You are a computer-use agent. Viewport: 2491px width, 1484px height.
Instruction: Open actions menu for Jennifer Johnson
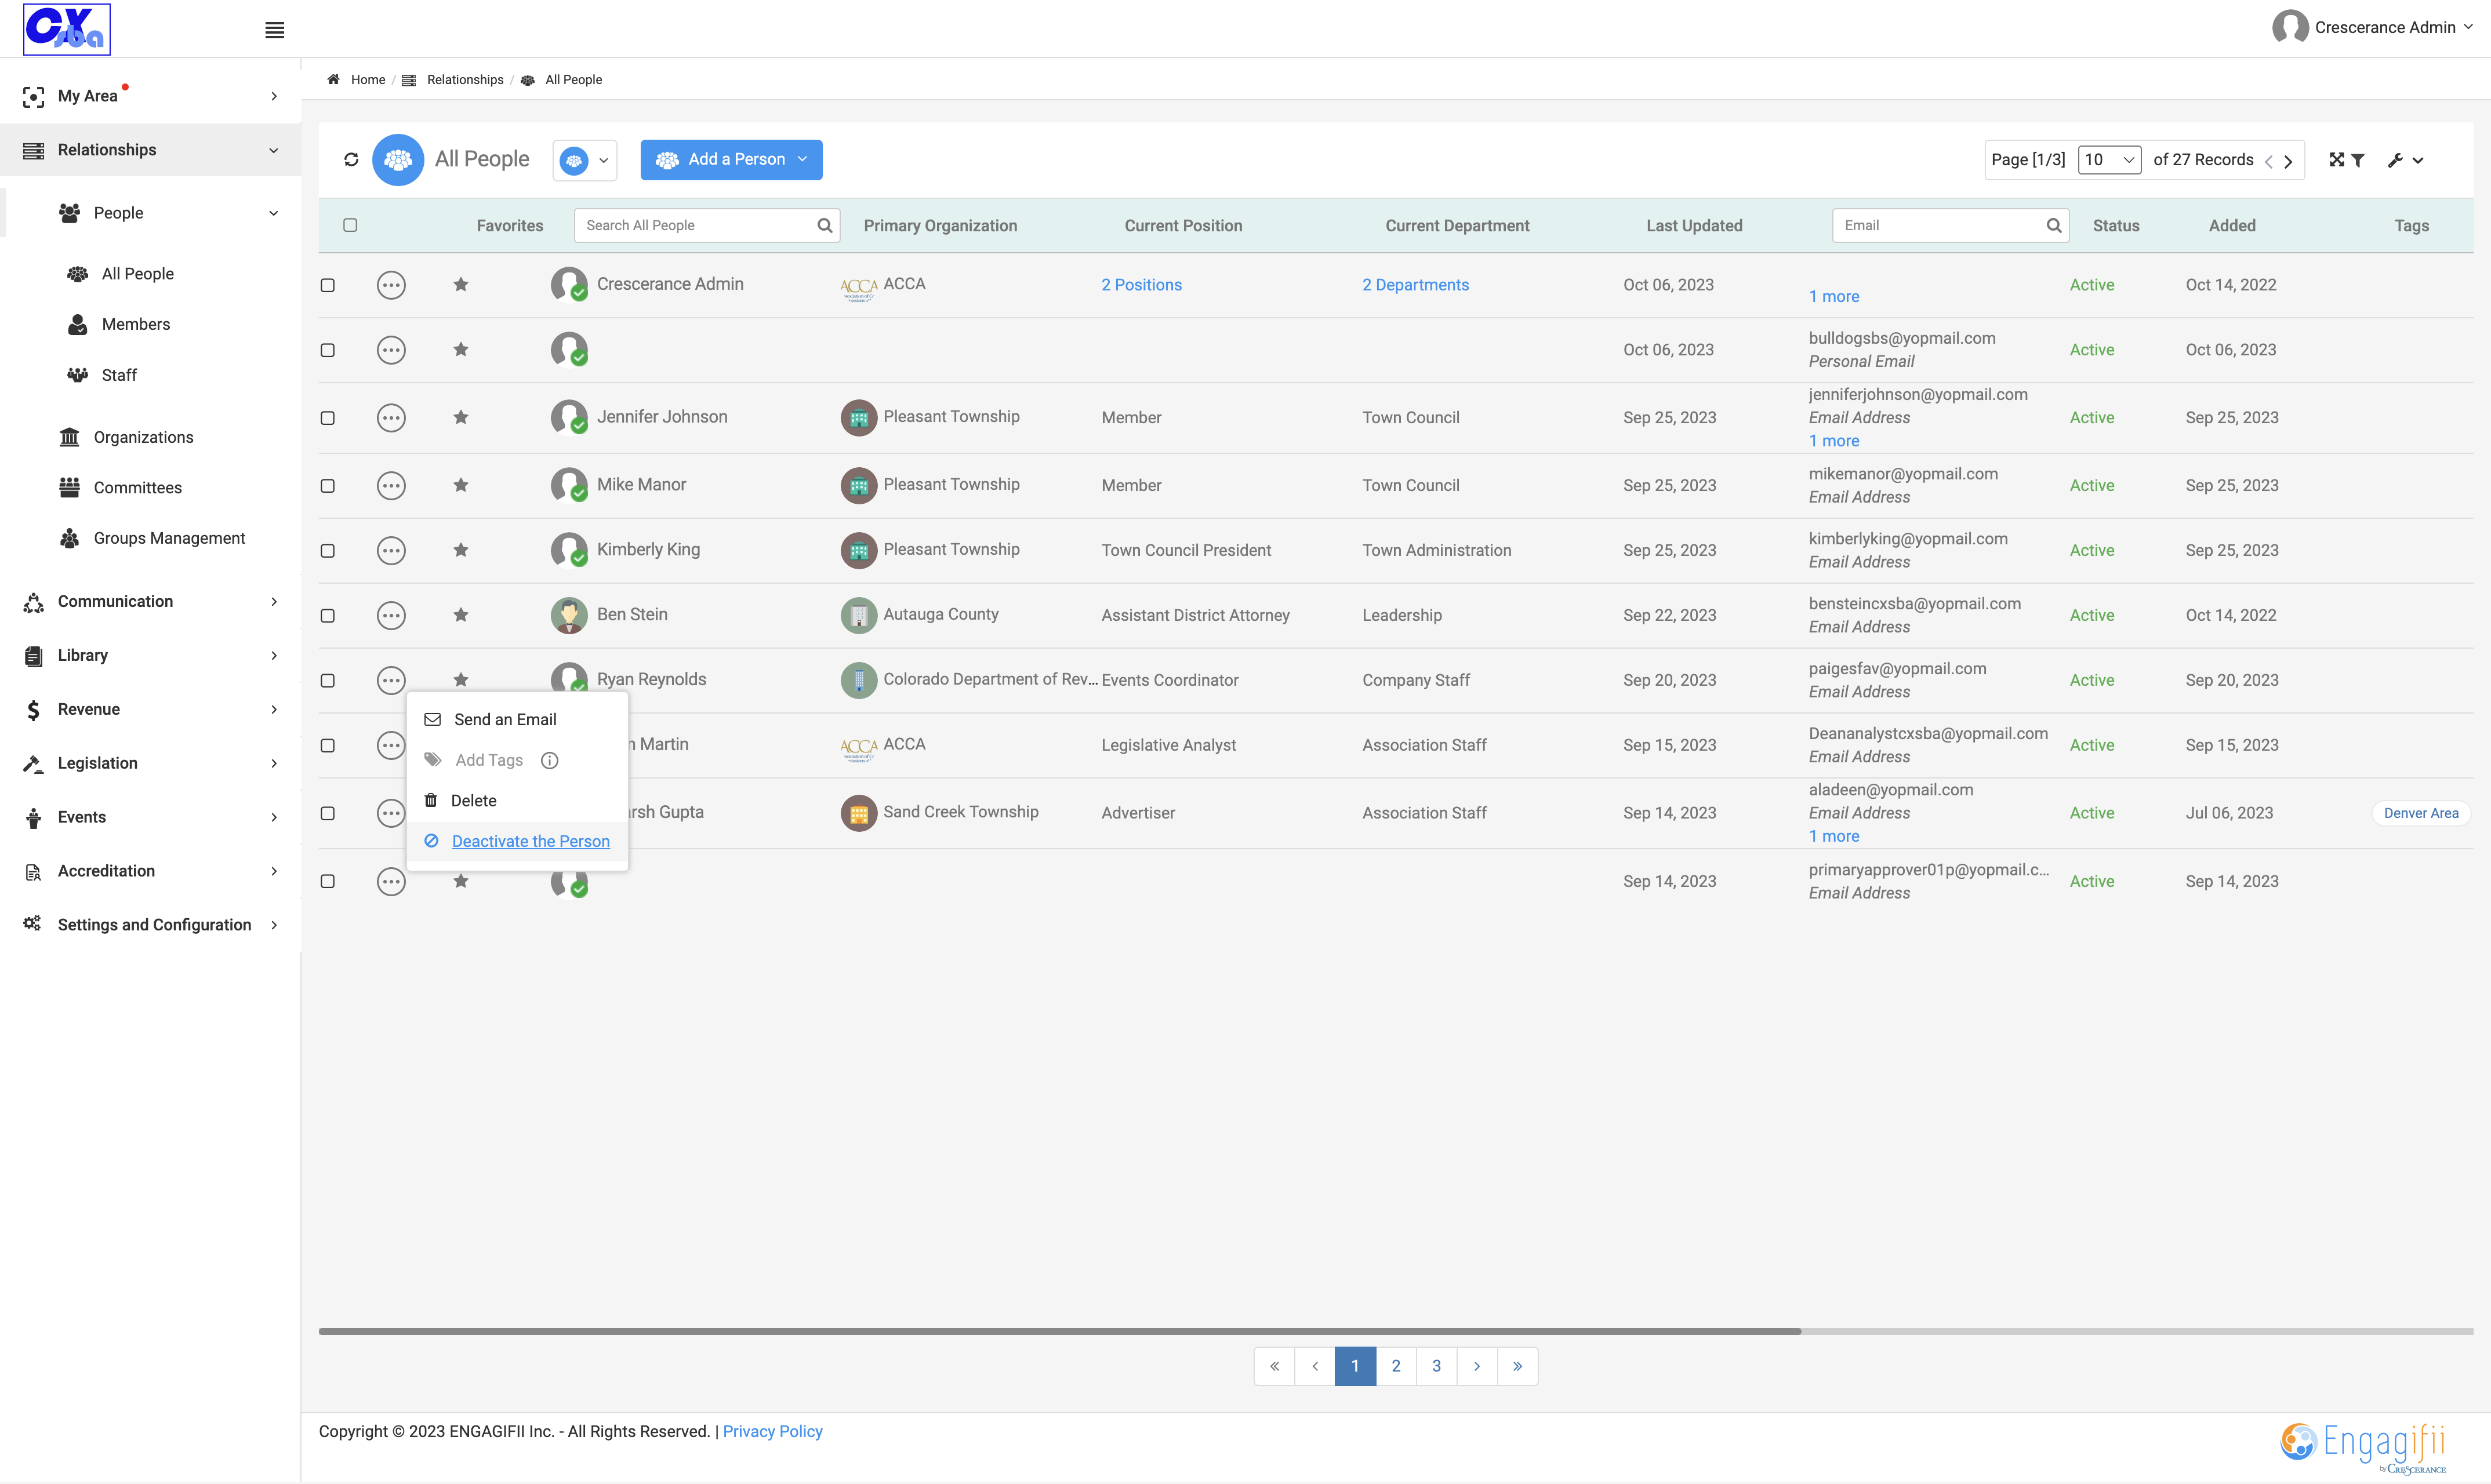pyautogui.click(x=391, y=418)
